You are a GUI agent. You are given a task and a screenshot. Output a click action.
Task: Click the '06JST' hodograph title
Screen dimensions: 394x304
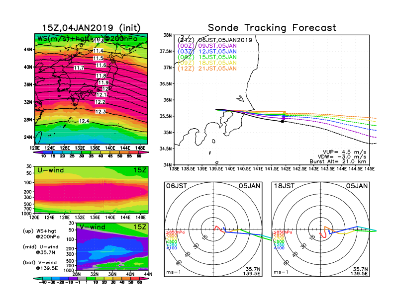point(177,186)
